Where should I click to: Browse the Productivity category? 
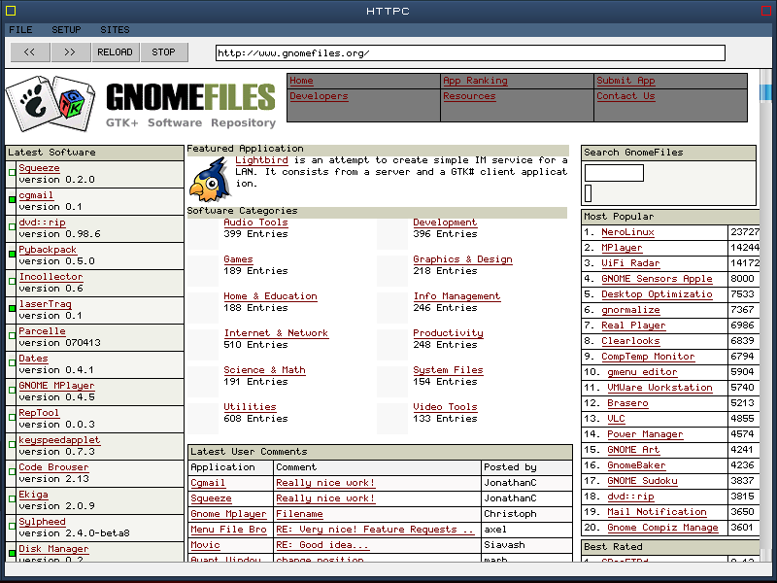pyautogui.click(x=448, y=333)
